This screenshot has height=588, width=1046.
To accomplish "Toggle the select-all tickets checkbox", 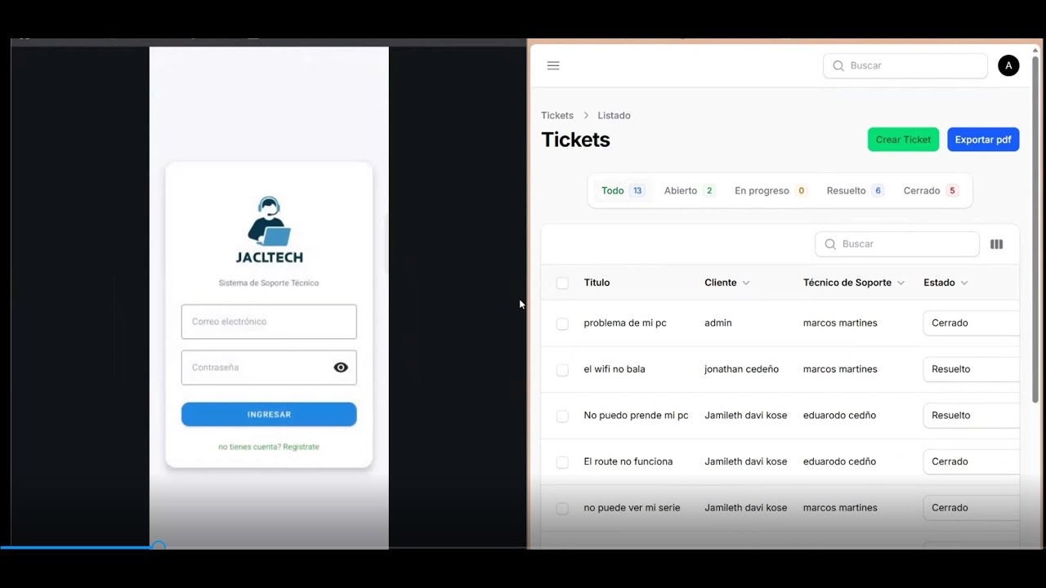I will (562, 283).
